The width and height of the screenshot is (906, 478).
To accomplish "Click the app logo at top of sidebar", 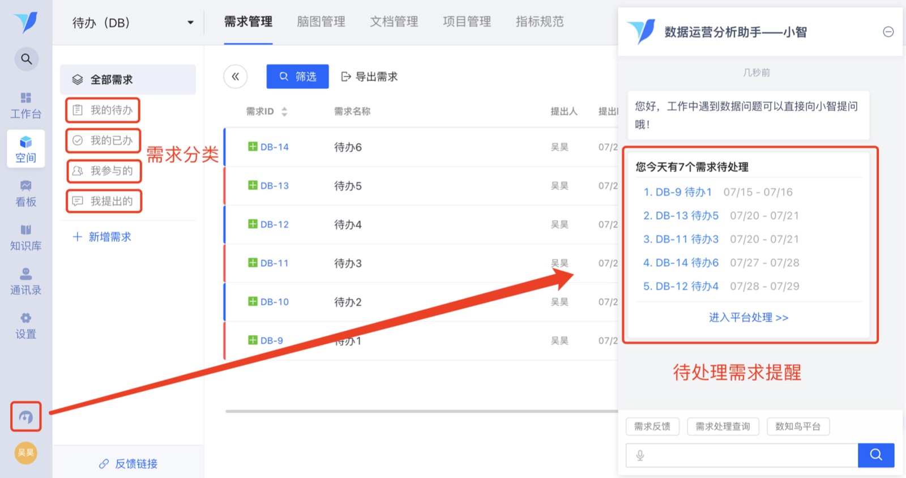I will 26,23.
